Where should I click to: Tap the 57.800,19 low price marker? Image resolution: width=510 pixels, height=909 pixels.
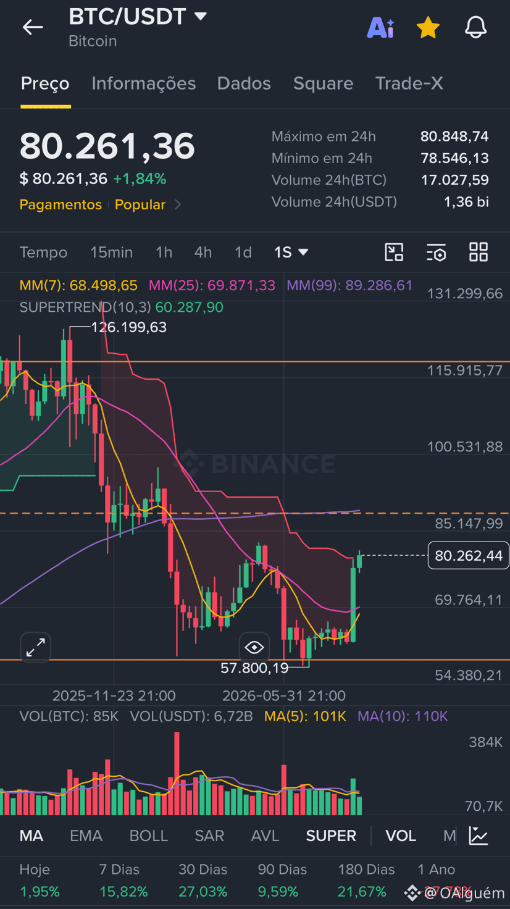254,668
